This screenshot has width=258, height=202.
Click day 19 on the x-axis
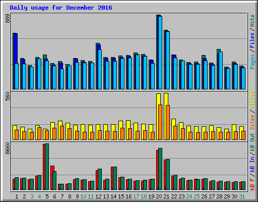click(151, 196)
